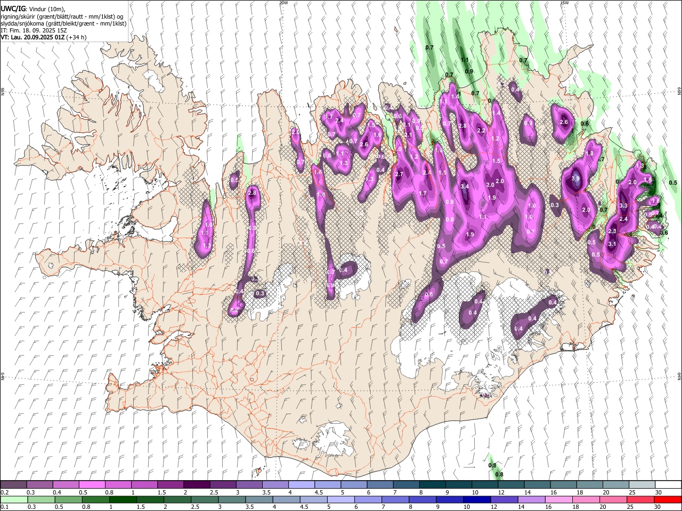Image resolution: width=682 pixels, height=511 pixels.
Task: Pick violet rain swatch between 14 and 16
Action: (531, 499)
